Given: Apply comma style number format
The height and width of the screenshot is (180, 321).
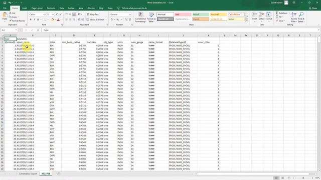Looking at the screenshot, I should pyautogui.click(x=121, y=19).
